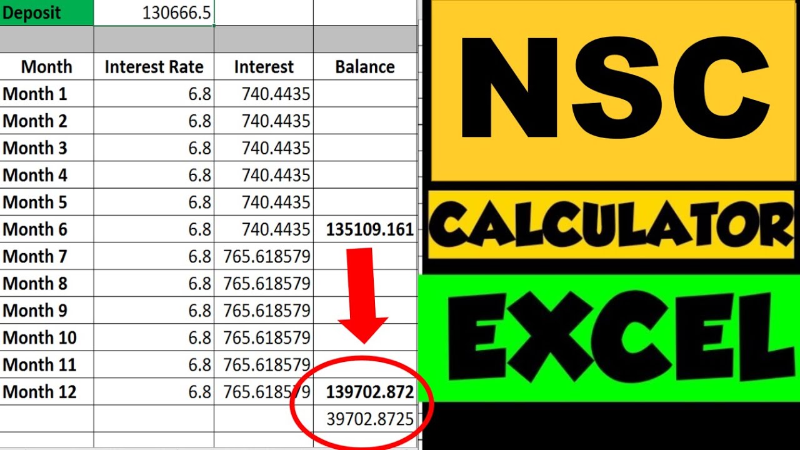This screenshot has width=800, height=450.
Task: Click the Interest column header cell
Action: point(264,67)
